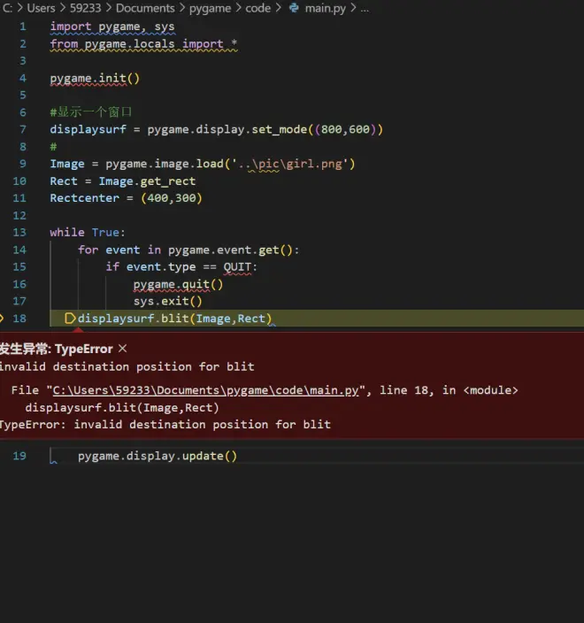584x623 pixels.
Task: Select the Users breadcrumb segment
Action: coord(41,8)
